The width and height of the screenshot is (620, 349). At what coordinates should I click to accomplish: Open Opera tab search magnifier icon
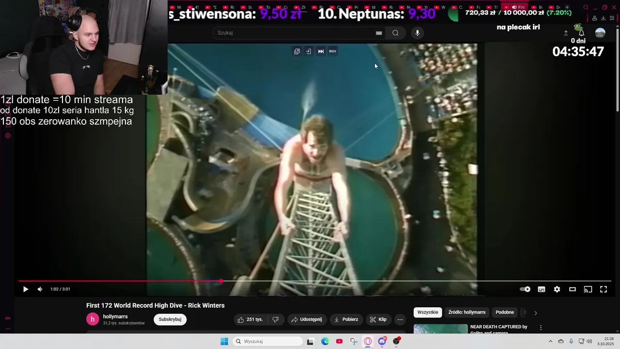[586, 7]
